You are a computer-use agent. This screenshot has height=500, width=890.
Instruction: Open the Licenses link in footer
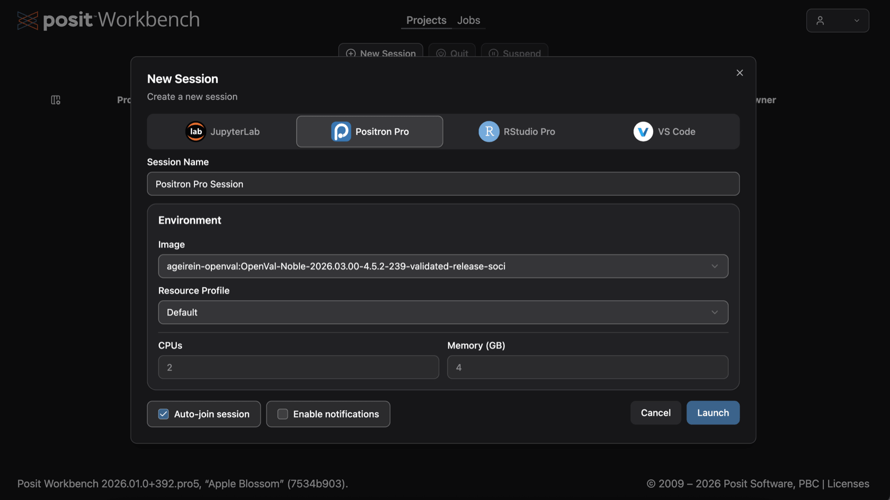coord(848,484)
